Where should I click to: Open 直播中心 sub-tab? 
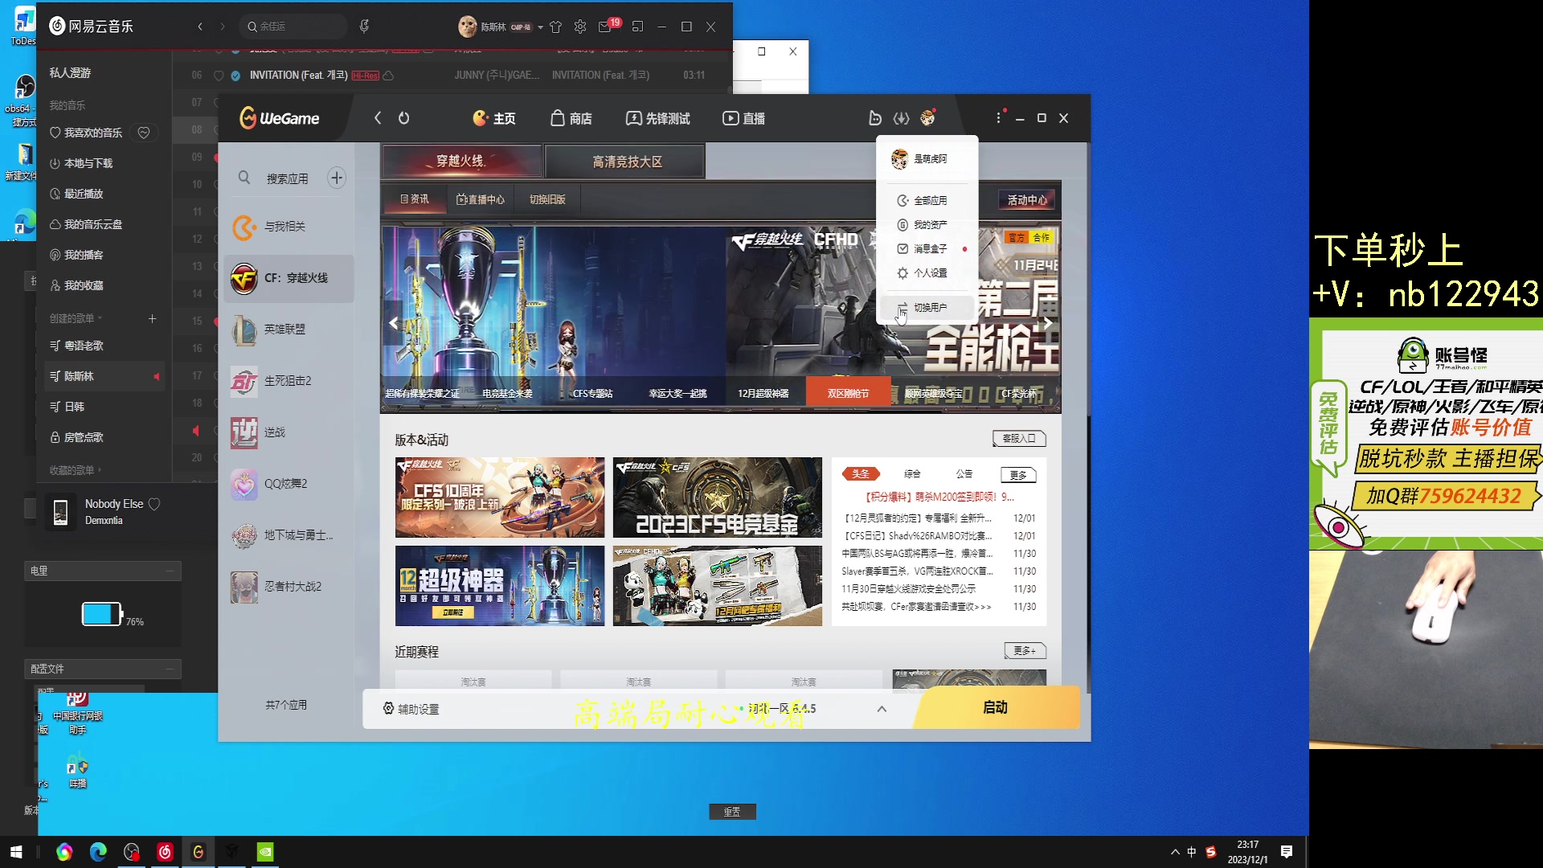pos(481,199)
